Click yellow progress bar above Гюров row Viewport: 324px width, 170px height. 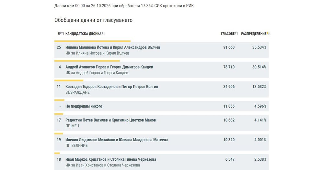coord(87,61)
